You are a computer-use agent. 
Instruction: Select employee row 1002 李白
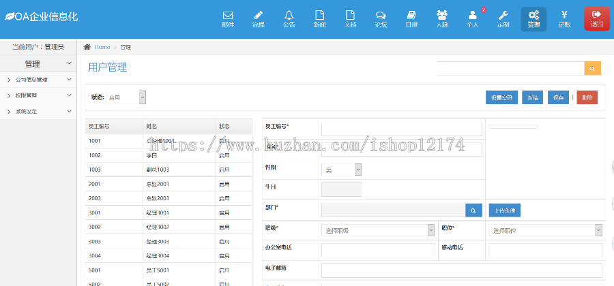point(169,155)
